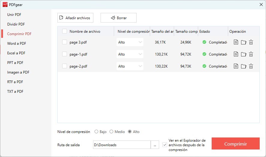The width and height of the screenshot is (266, 157).
Task: Open Imagen a PDF converter
Action: click(x=18, y=72)
